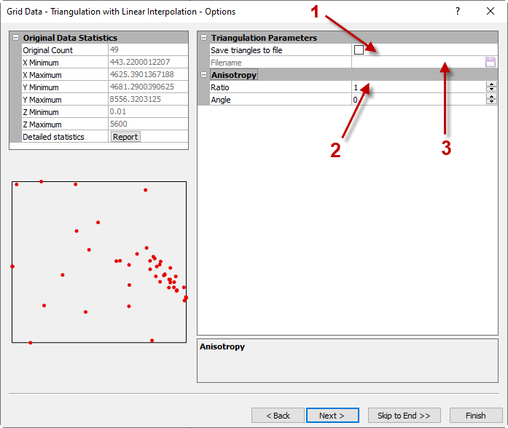Enable Save triangles to file checkbox
Image resolution: width=508 pixels, height=428 pixels.
coord(359,49)
